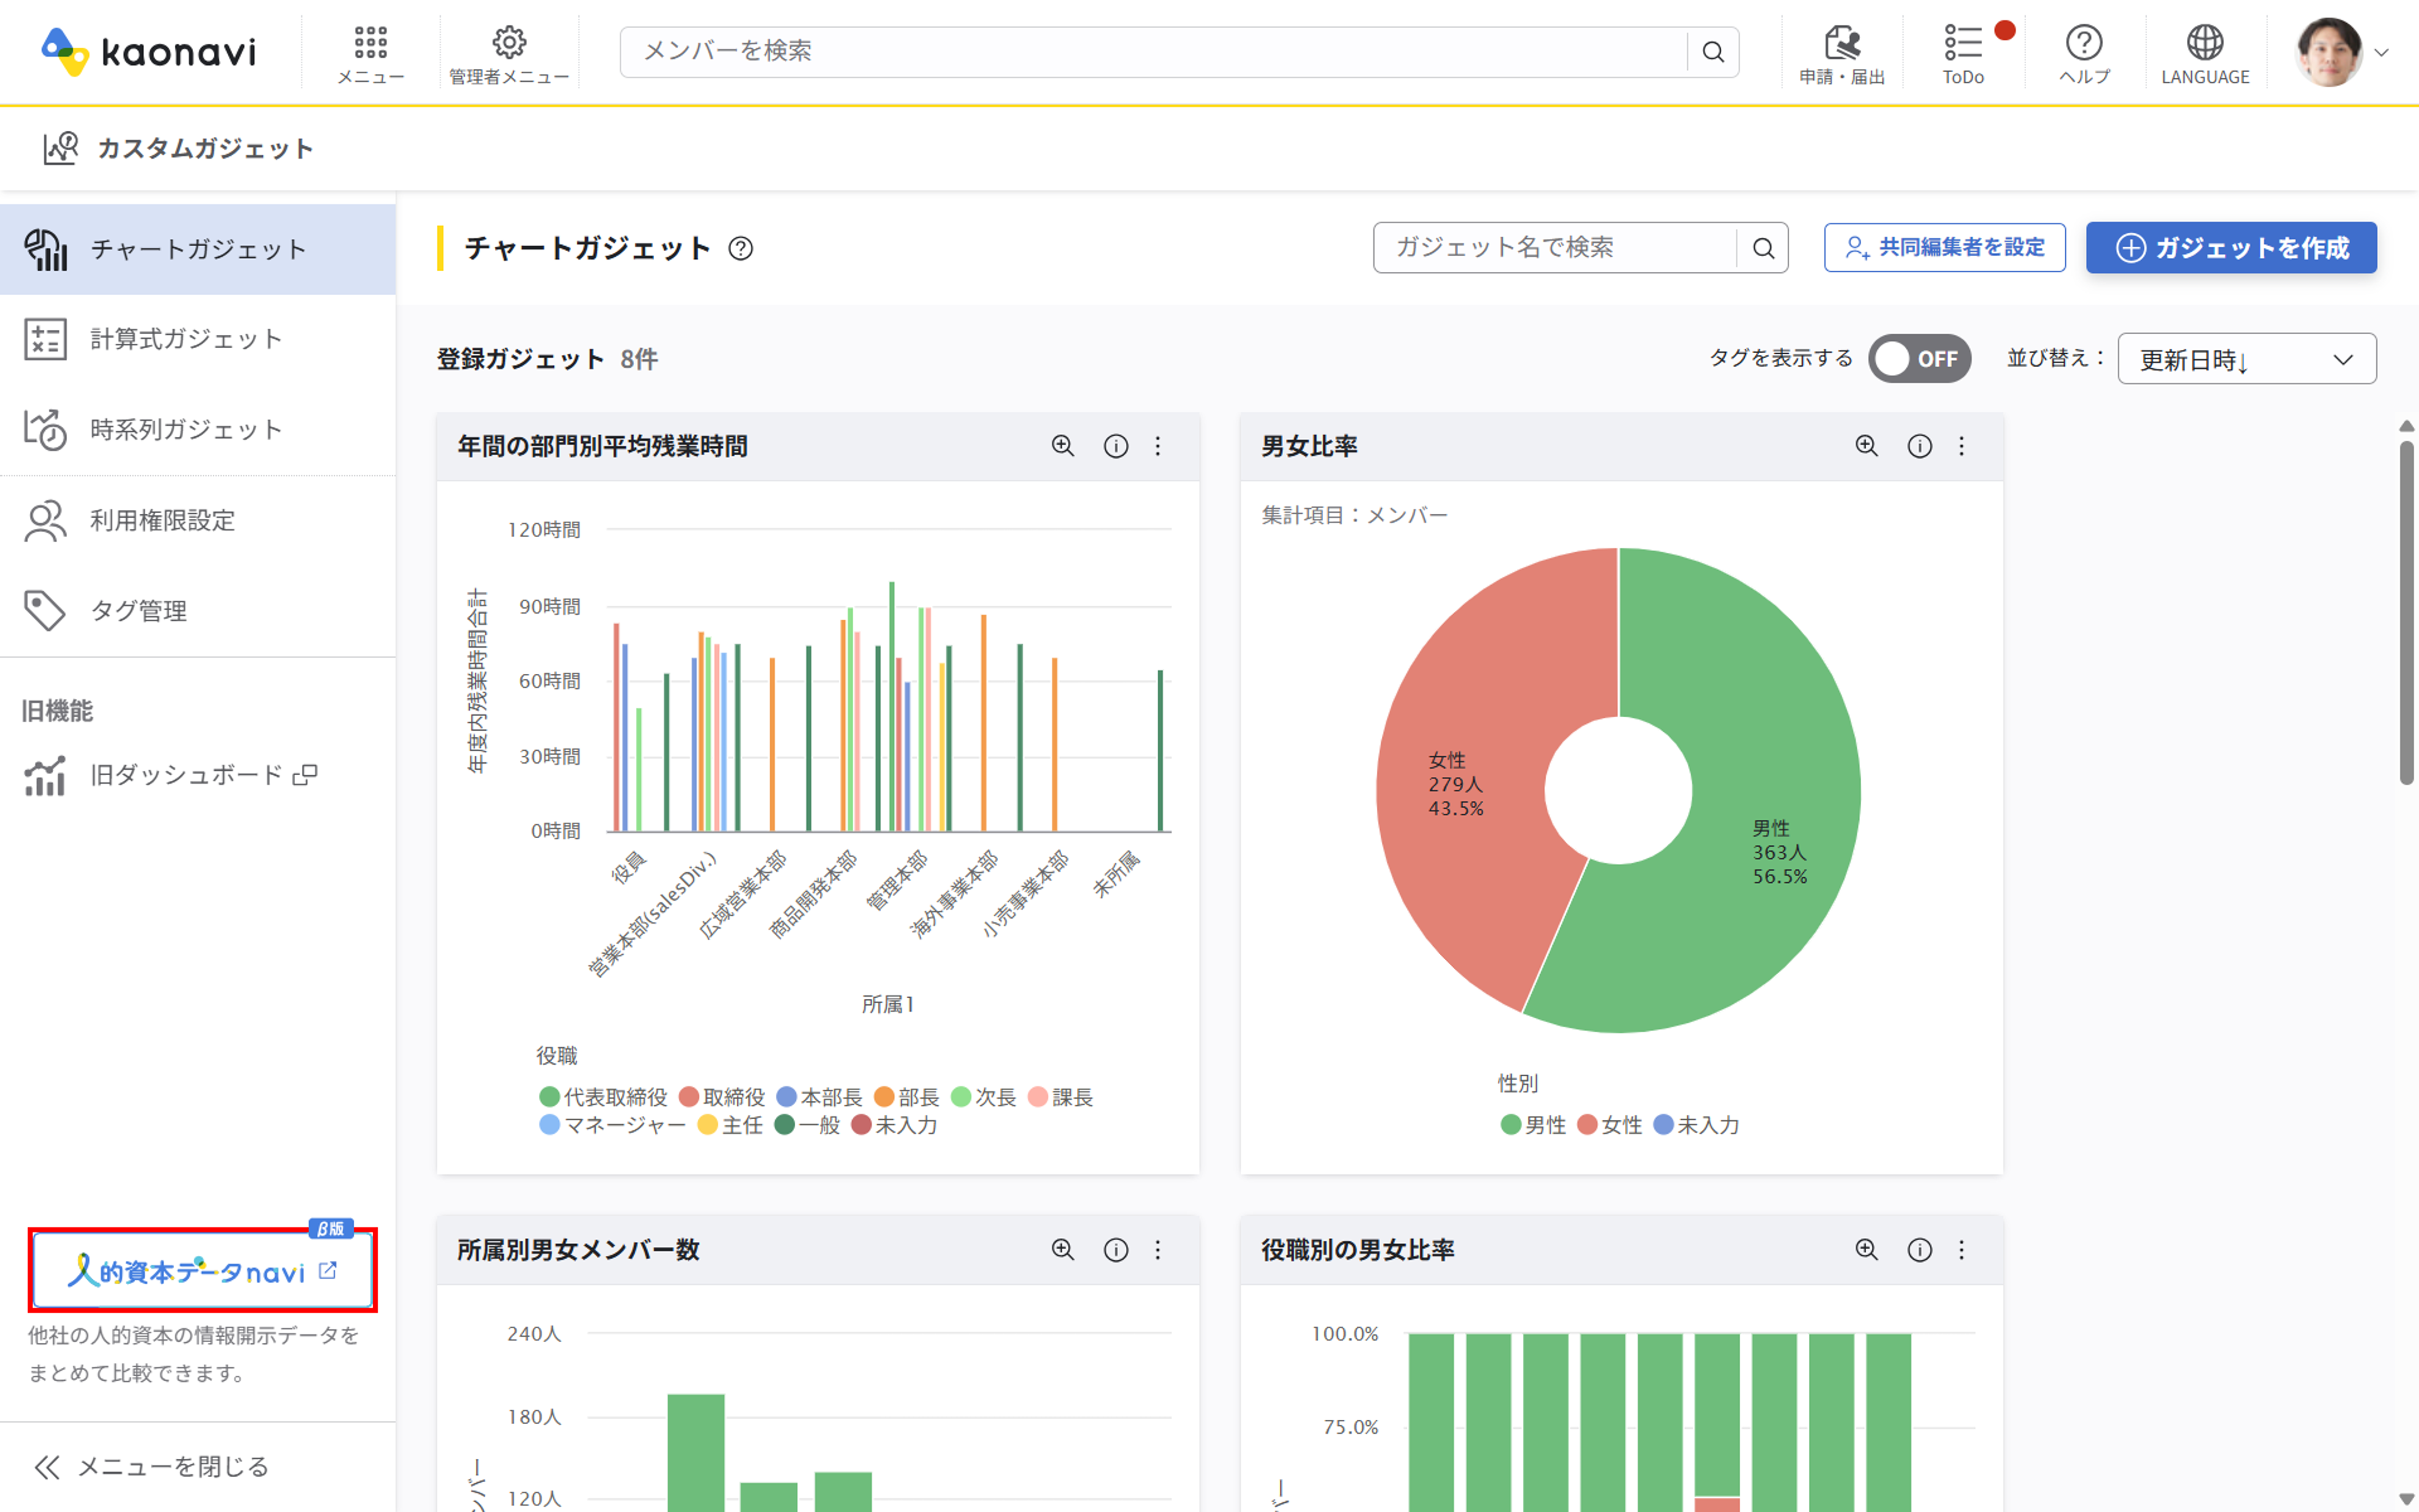Viewport: 2419px width, 1512px height.
Task: Toggle the タグを表示する switch on
Action: click(1919, 359)
